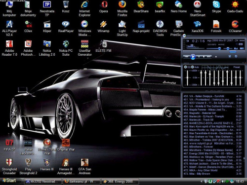Launch the CCleaner desktop icon

(235, 27)
